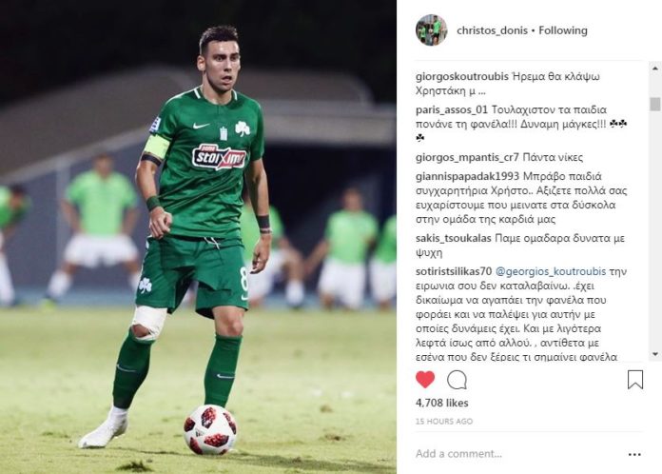Open the three-dot more options menu
Screen dimensions: 662x474
634,455
